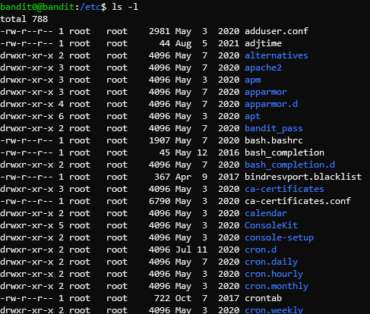Click day 12 in bash_completion row
370x314 pixels.
click(202, 152)
